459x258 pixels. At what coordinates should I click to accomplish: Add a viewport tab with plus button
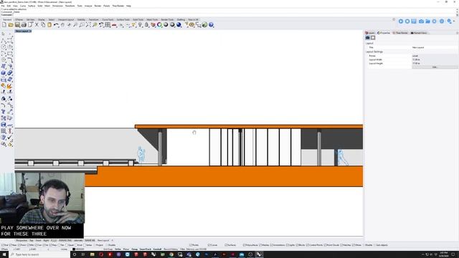click(x=112, y=241)
